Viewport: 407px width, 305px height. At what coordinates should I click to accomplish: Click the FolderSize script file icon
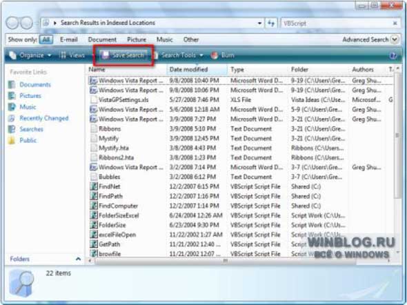click(x=94, y=225)
